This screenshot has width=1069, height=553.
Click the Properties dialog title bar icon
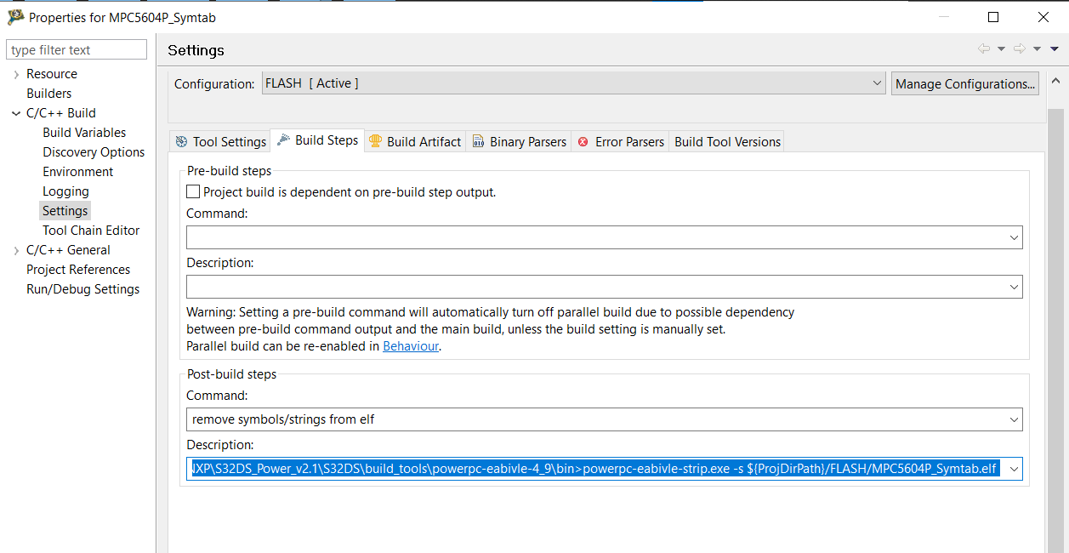point(14,16)
